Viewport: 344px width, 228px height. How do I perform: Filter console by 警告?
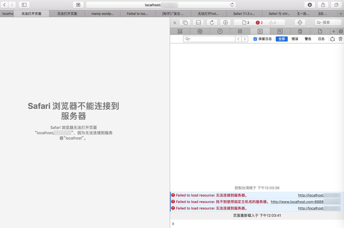click(308, 39)
